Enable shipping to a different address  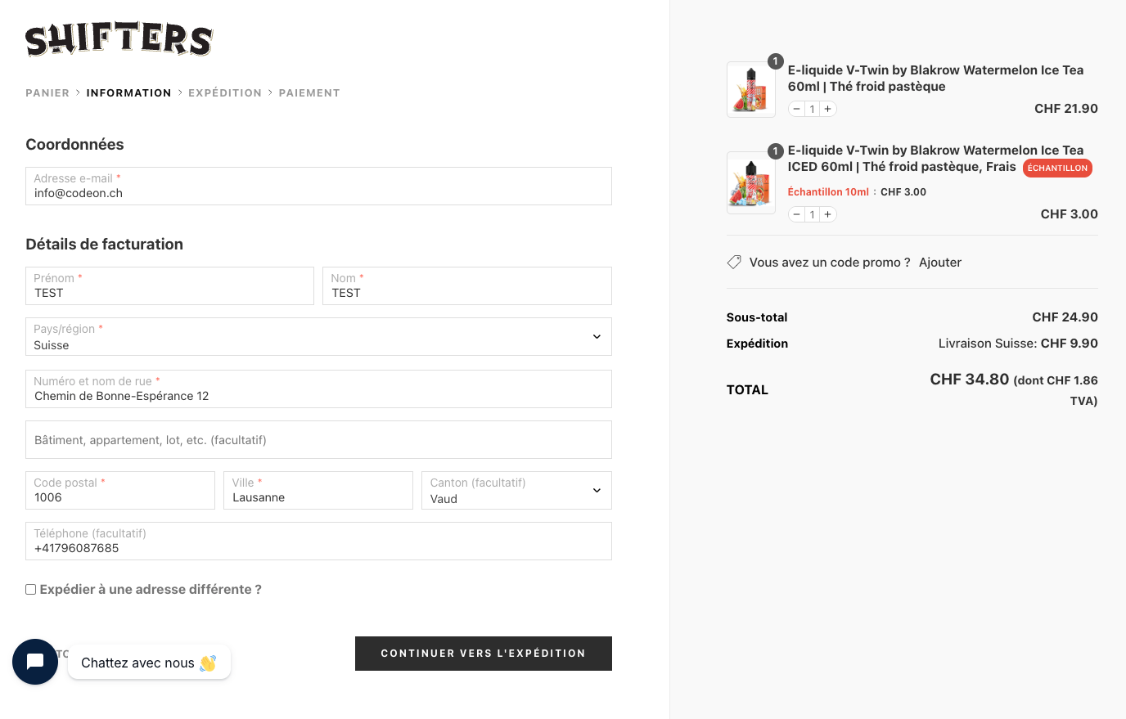tap(31, 589)
